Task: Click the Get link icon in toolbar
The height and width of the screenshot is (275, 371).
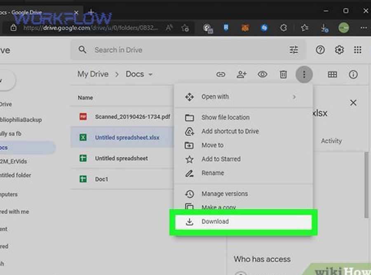Action: 221,74
